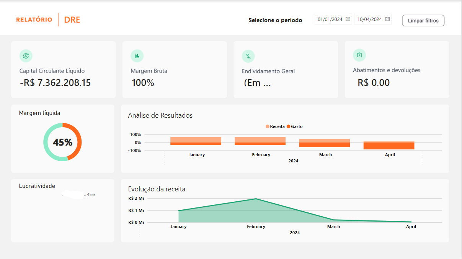The width and height of the screenshot is (462, 259).
Task: Click the end date field 10/04/2024
Action: coord(369,19)
